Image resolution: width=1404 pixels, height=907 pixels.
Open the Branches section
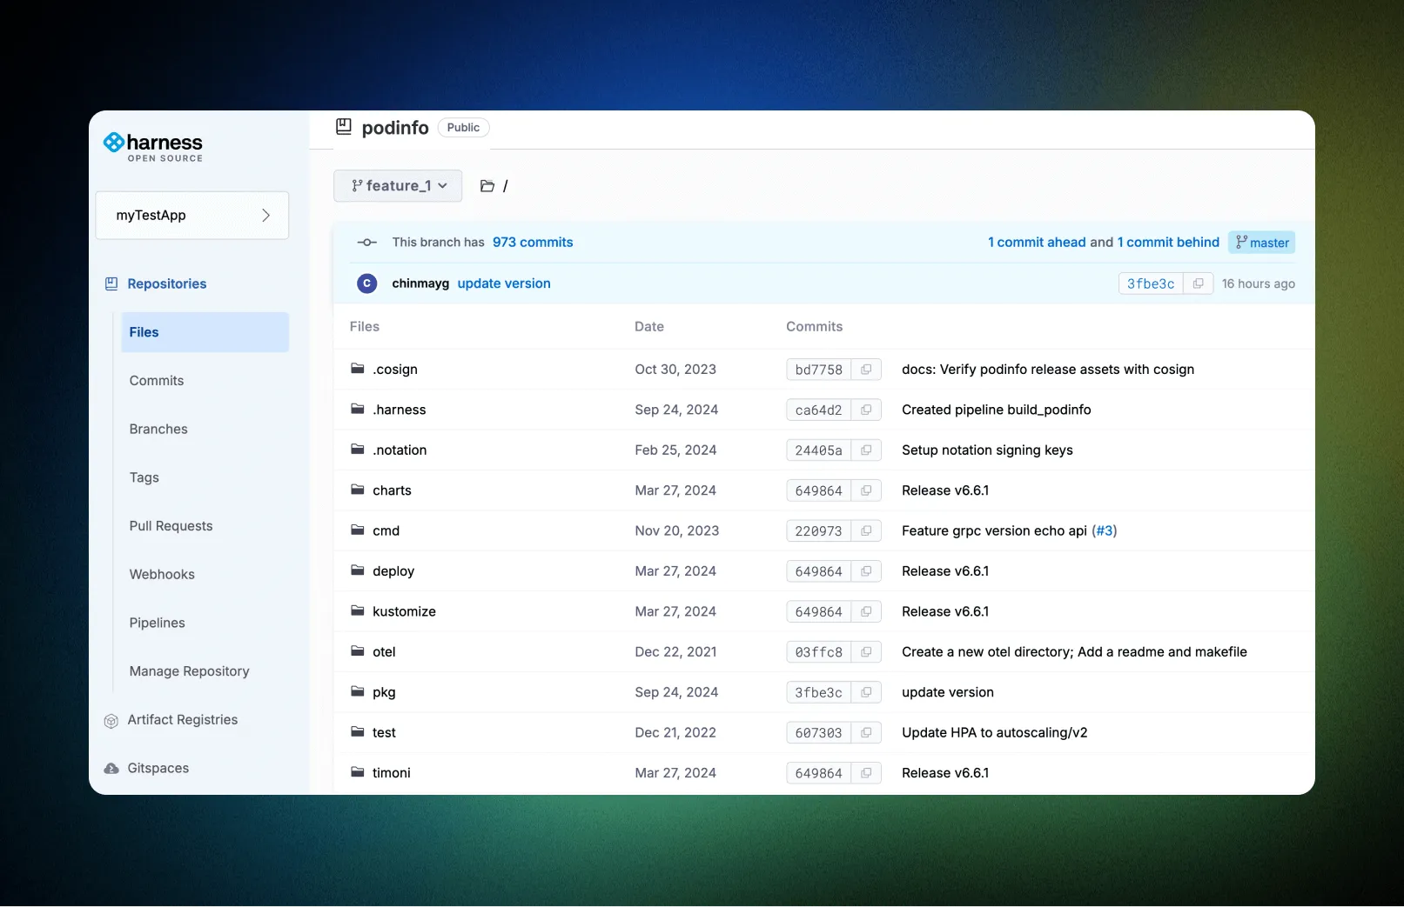[x=158, y=429]
